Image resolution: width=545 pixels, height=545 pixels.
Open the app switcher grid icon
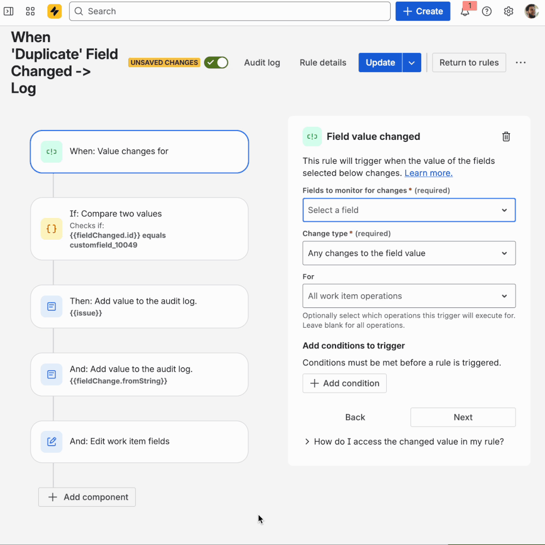click(30, 11)
